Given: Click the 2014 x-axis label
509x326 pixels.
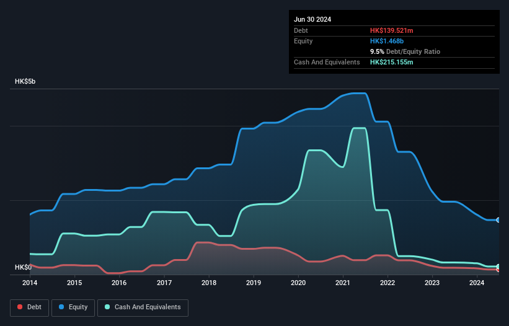Looking at the screenshot, I should pos(30,283).
